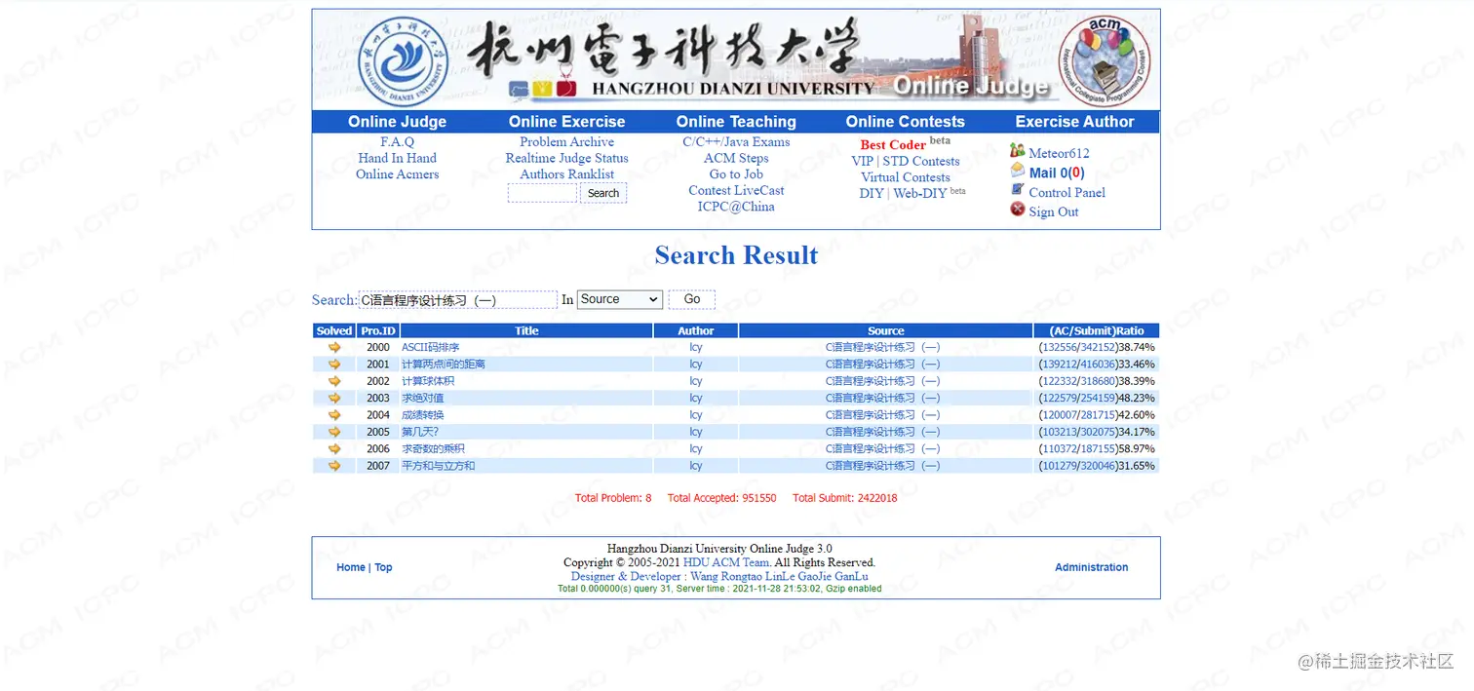1474x691 pixels.
Task: Open the ACM Steps link
Action: pos(736,158)
